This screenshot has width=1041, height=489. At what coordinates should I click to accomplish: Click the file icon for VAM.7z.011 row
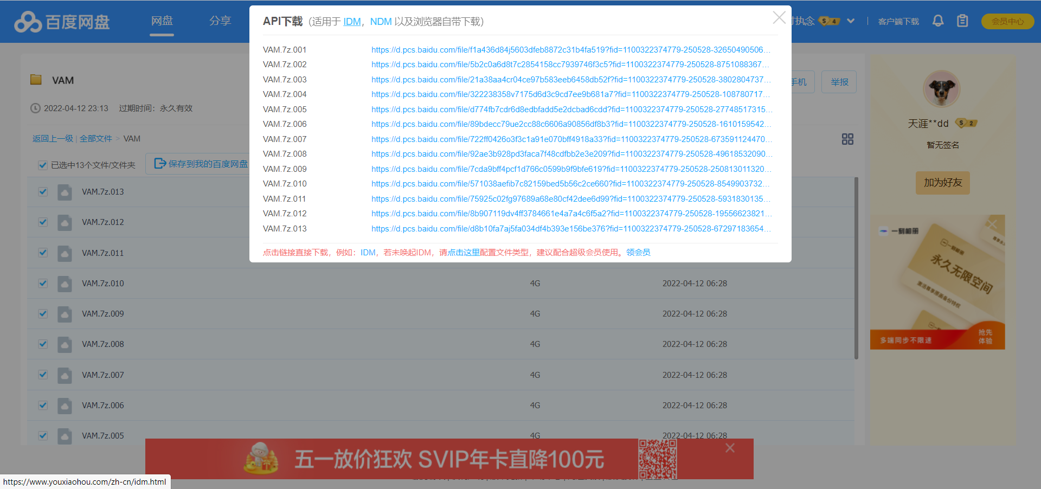tap(65, 253)
